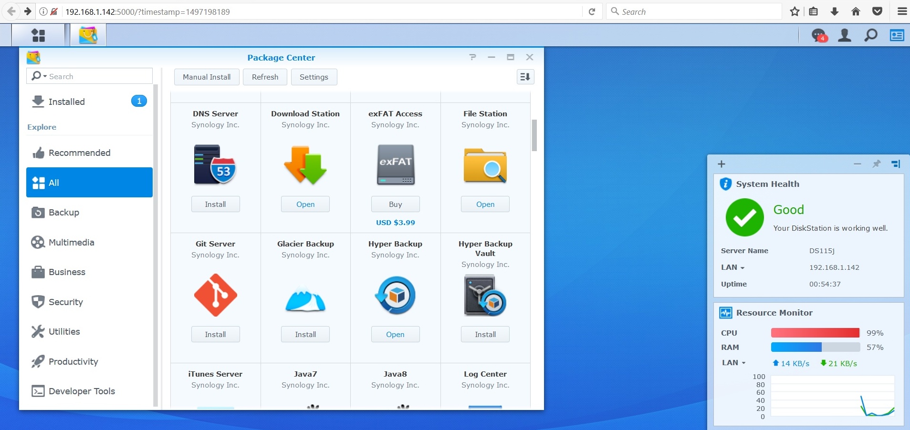Select the iTunes Server package title
The image size is (910, 430).
pyautogui.click(x=215, y=374)
